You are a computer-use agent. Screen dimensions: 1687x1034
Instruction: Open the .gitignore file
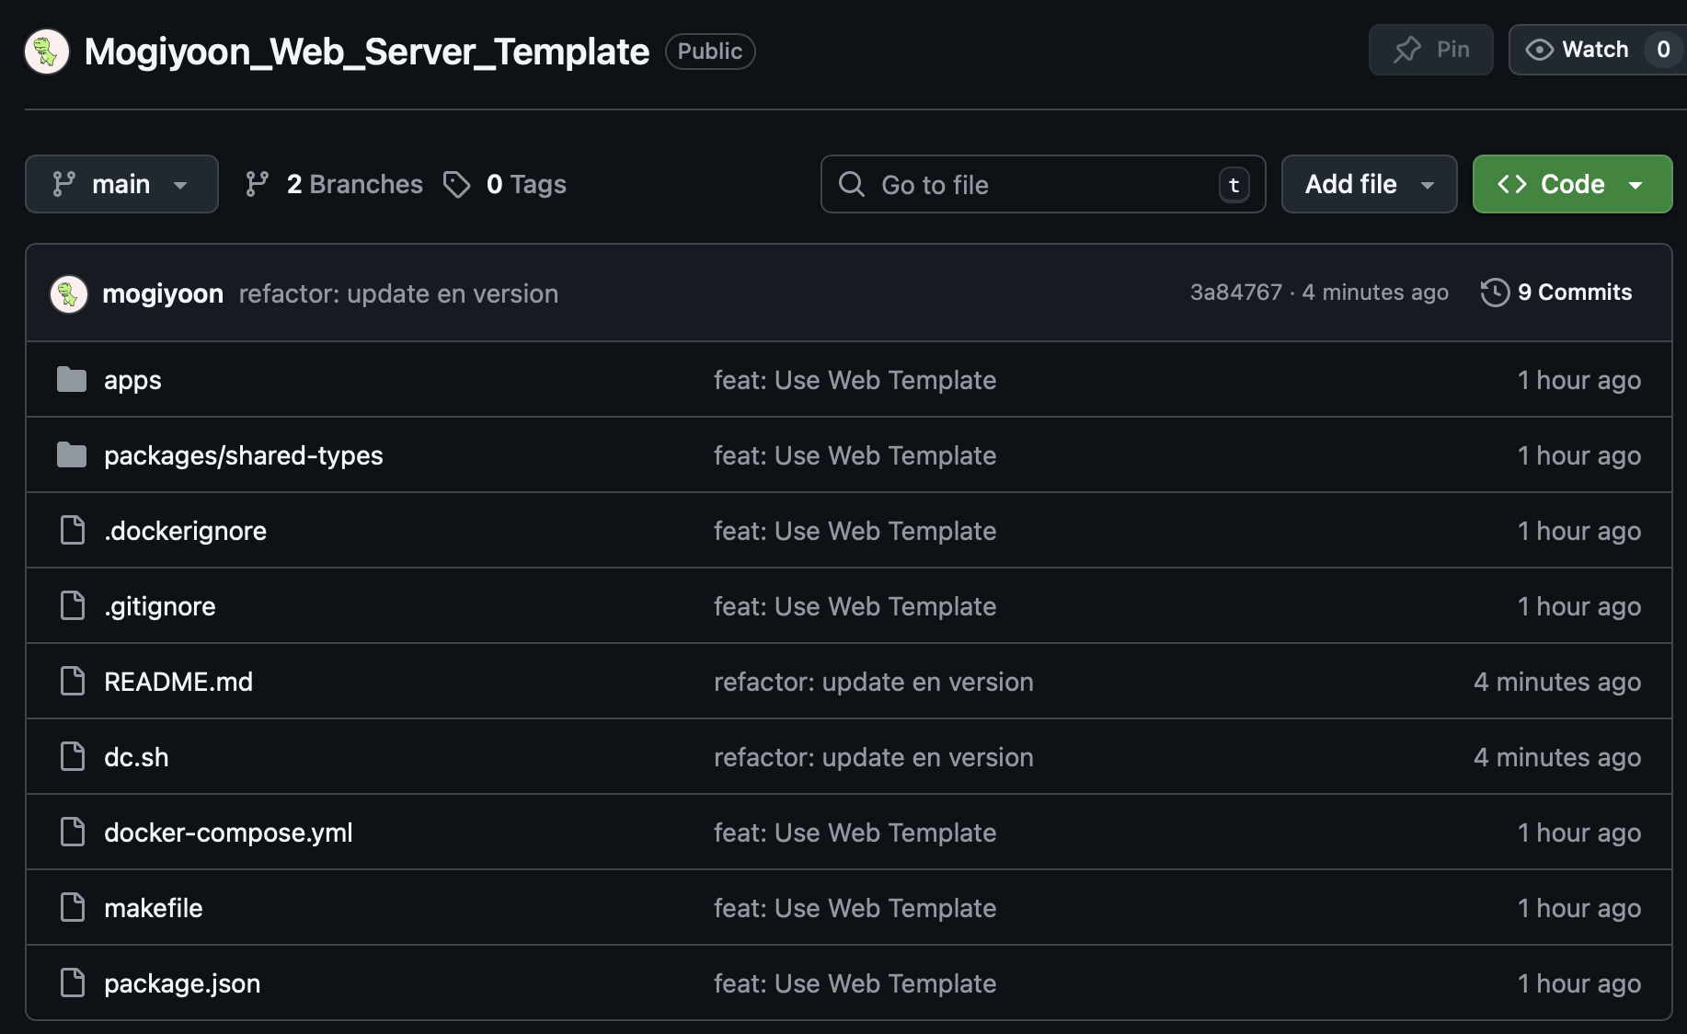click(x=160, y=606)
